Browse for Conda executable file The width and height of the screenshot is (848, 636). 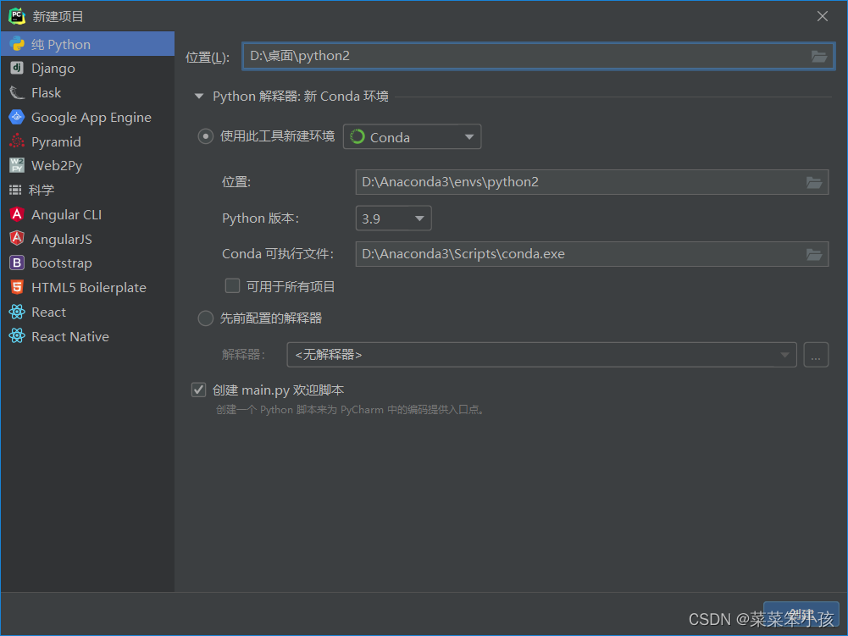coord(814,254)
